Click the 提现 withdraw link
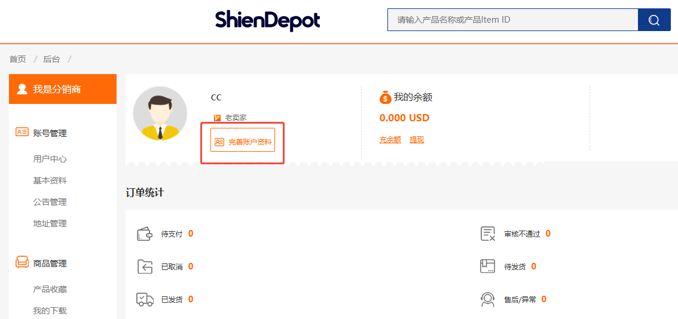Image resolution: width=678 pixels, height=319 pixels. (x=417, y=140)
